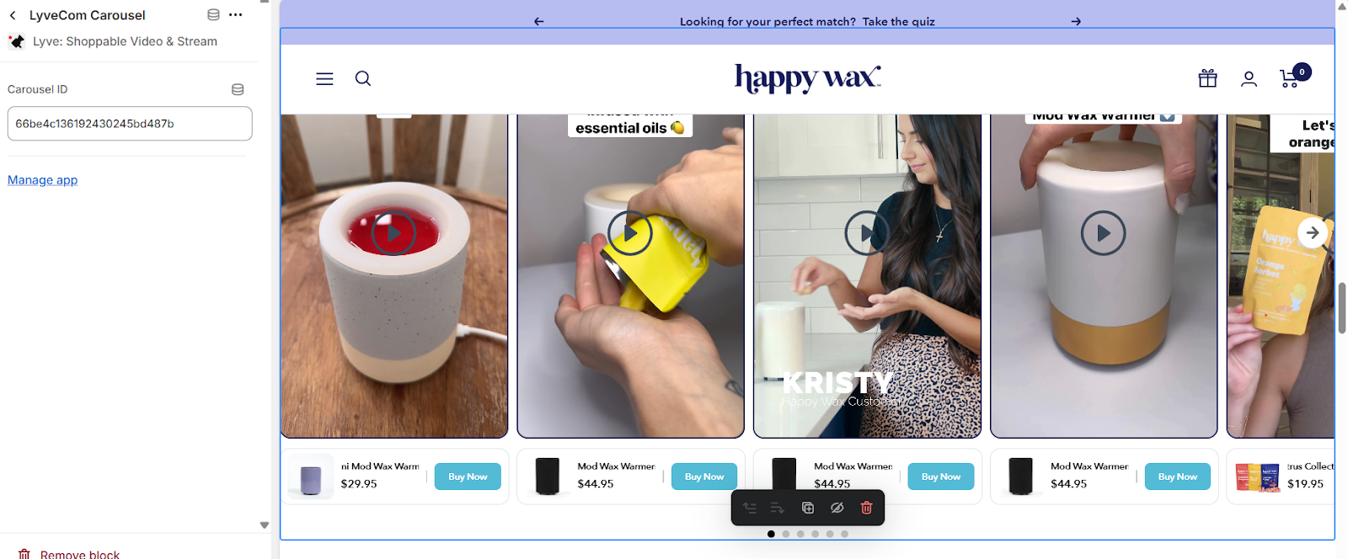The height and width of the screenshot is (559, 1348).
Task: Hide the block using the crossed-eye icon
Action: point(837,508)
